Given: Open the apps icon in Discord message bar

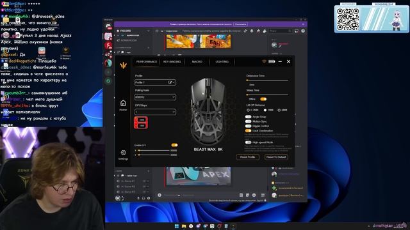Looking at the screenshot, I should click(263, 195).
